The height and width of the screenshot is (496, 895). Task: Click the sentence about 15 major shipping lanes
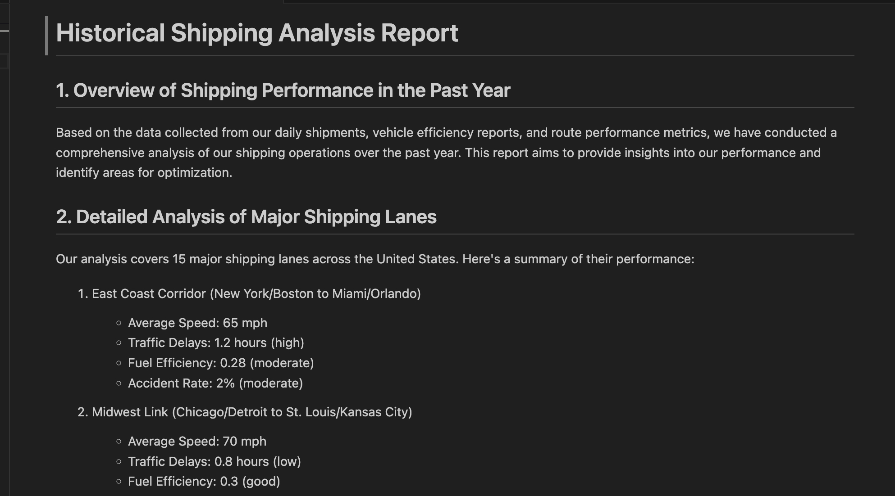(x=374, y=259)
